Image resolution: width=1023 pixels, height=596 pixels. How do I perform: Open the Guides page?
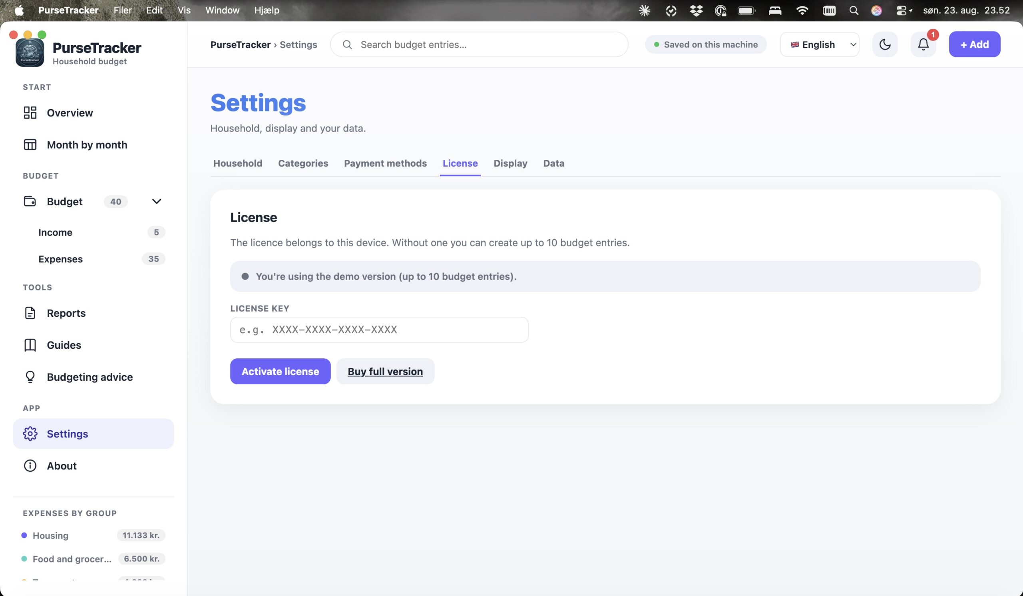coord(94,345)
